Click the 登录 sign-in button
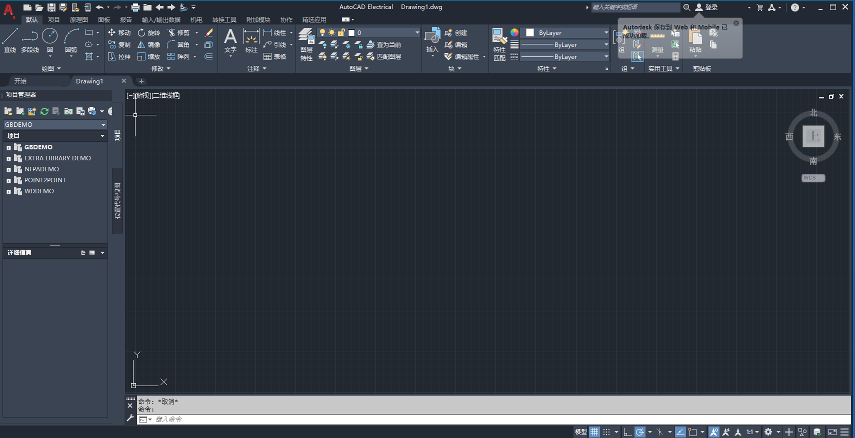This screenshot has height=438, width=855. 706,7
